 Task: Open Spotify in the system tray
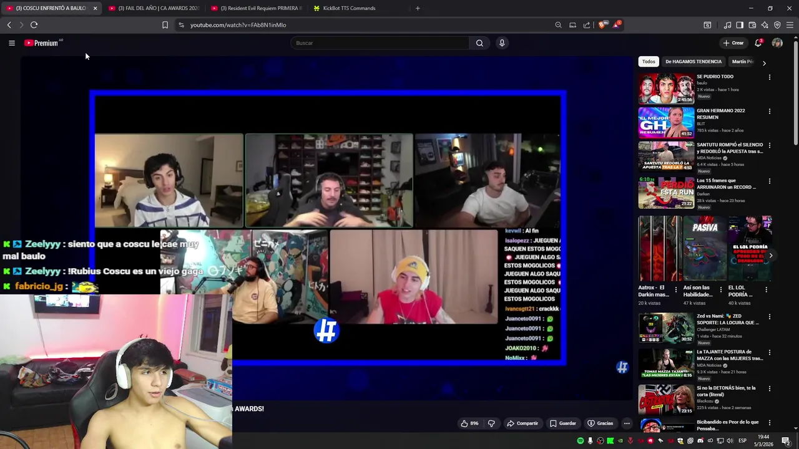581,441
